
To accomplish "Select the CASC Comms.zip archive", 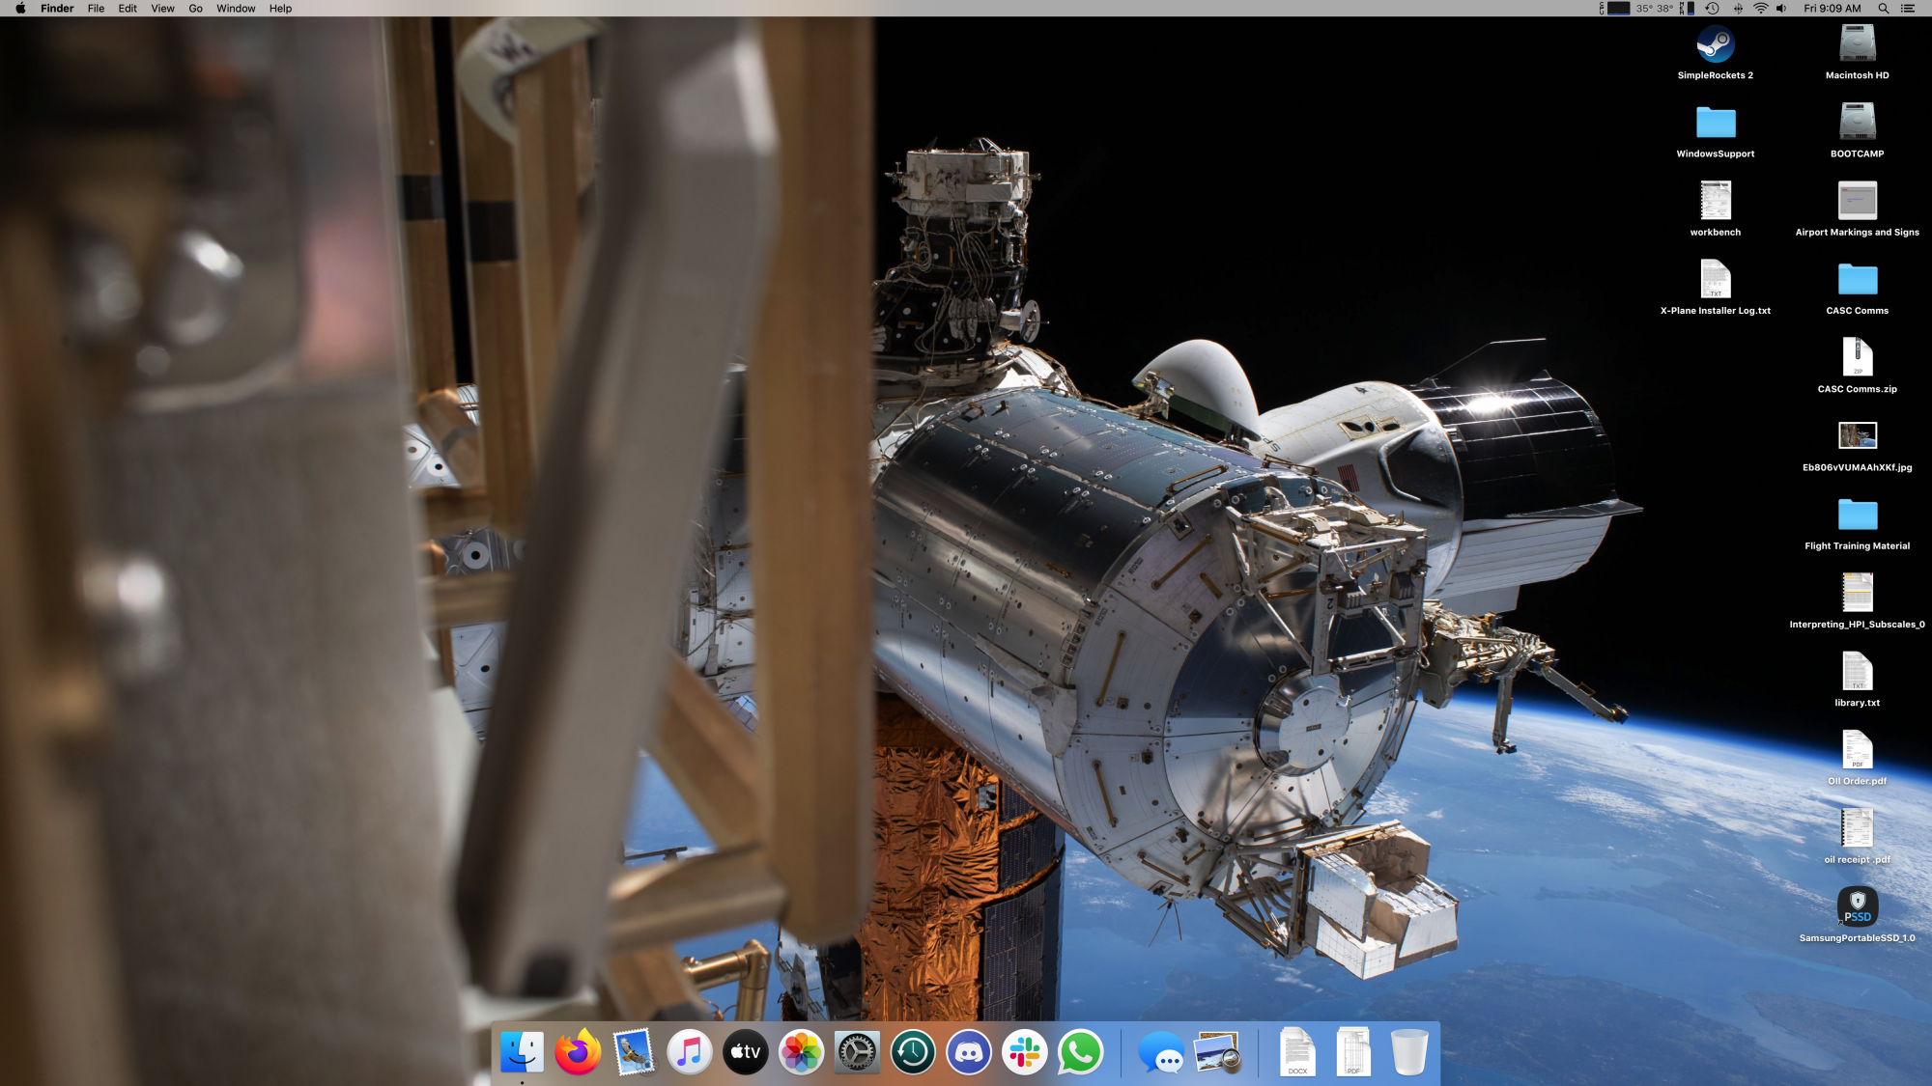I will 1858,357.
